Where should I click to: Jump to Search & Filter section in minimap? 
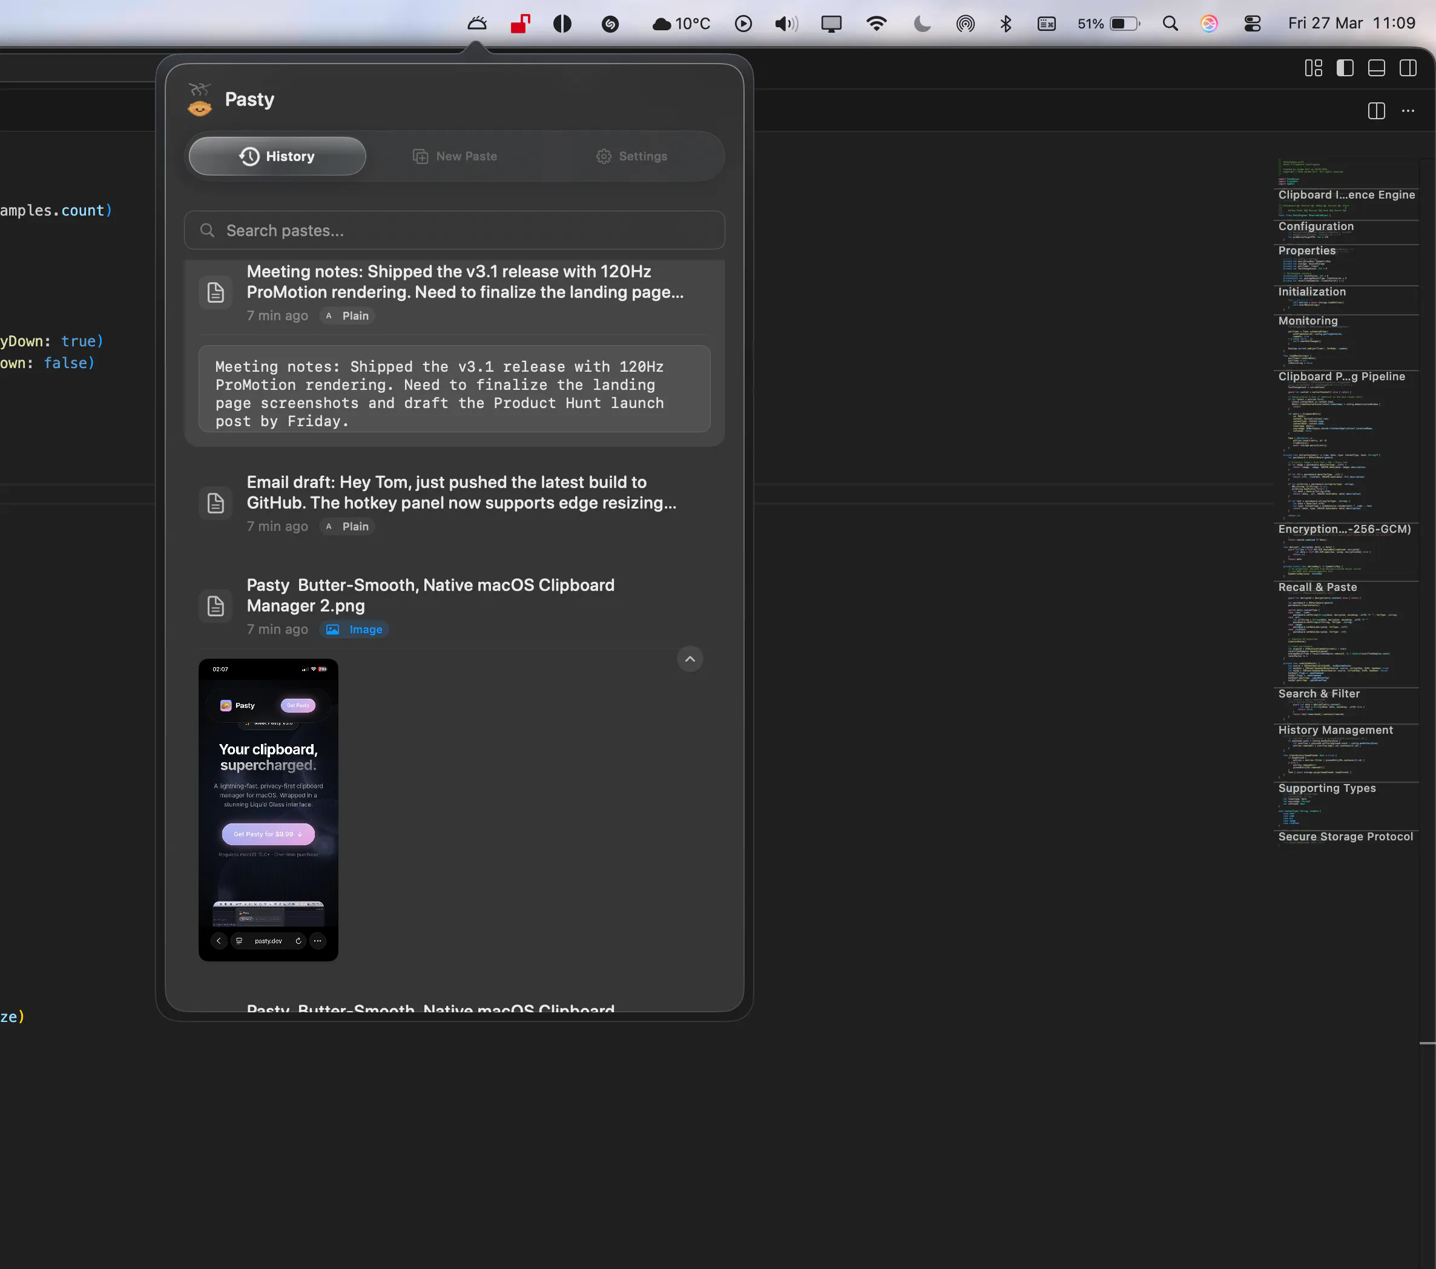point(1319,693)
